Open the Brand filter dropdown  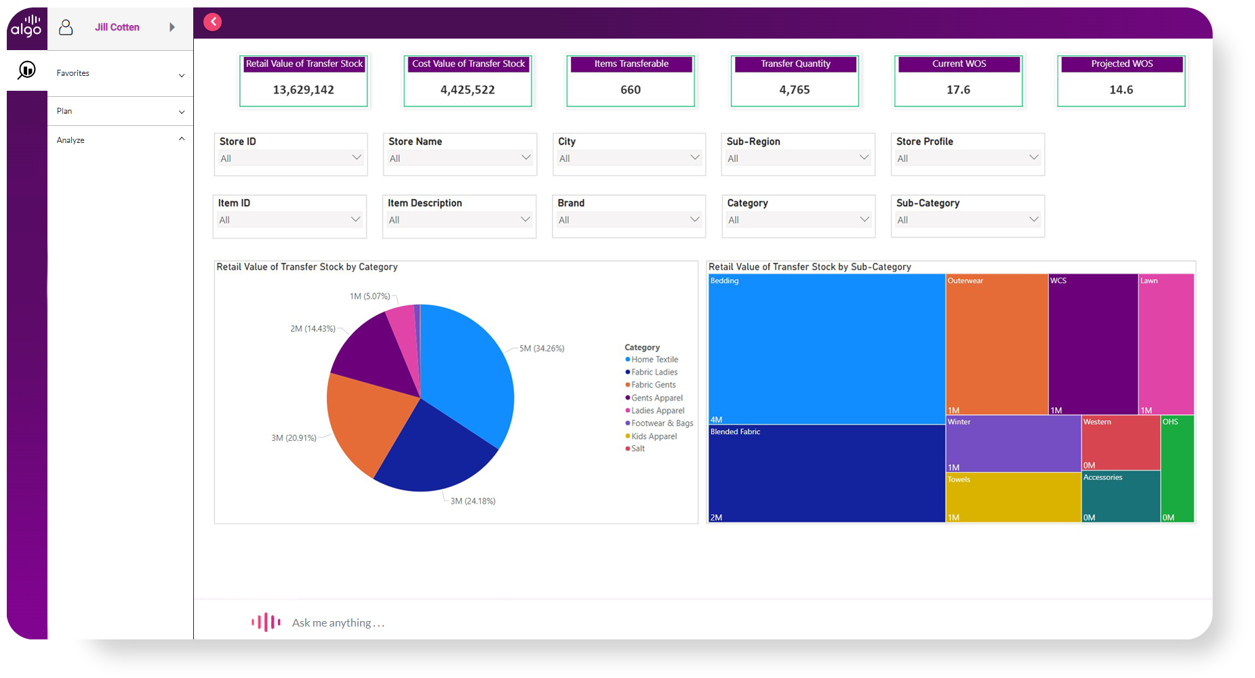(x=629, y=219)
